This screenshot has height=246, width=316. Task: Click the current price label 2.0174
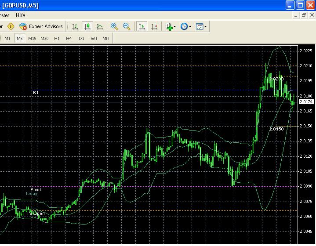tap(305, 102)
